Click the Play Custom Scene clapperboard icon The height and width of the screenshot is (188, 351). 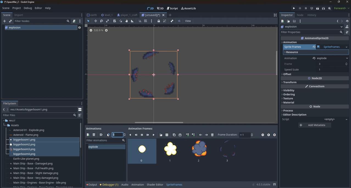click(x=323, y=8)
